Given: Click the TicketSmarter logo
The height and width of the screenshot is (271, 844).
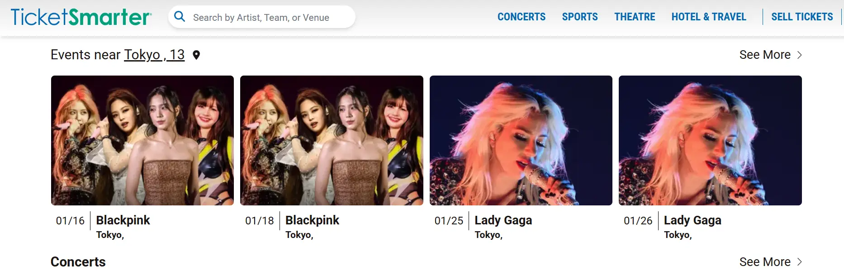Looking at the screenshot, I should click(81, 17).
